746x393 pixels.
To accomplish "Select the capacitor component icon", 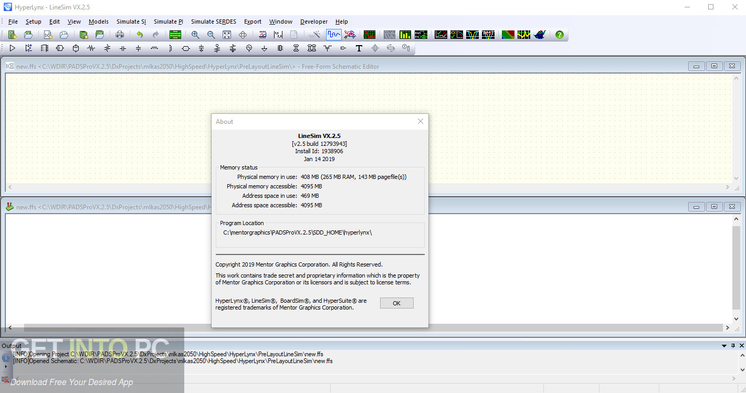I will 123,48.
